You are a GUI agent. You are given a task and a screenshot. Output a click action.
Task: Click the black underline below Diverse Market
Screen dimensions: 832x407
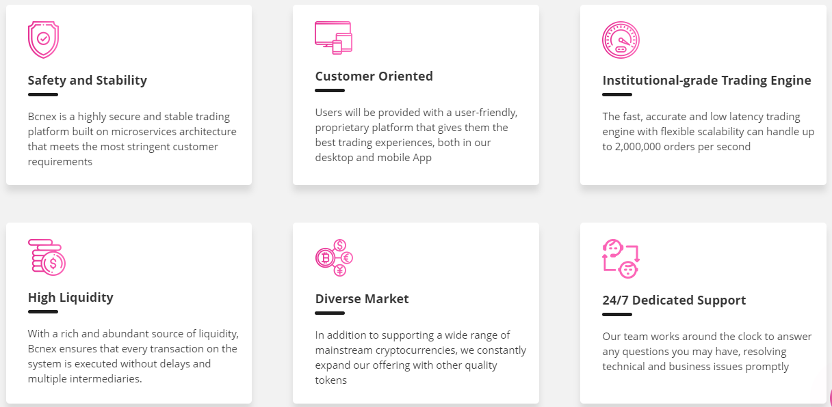[x=330, y=313]
